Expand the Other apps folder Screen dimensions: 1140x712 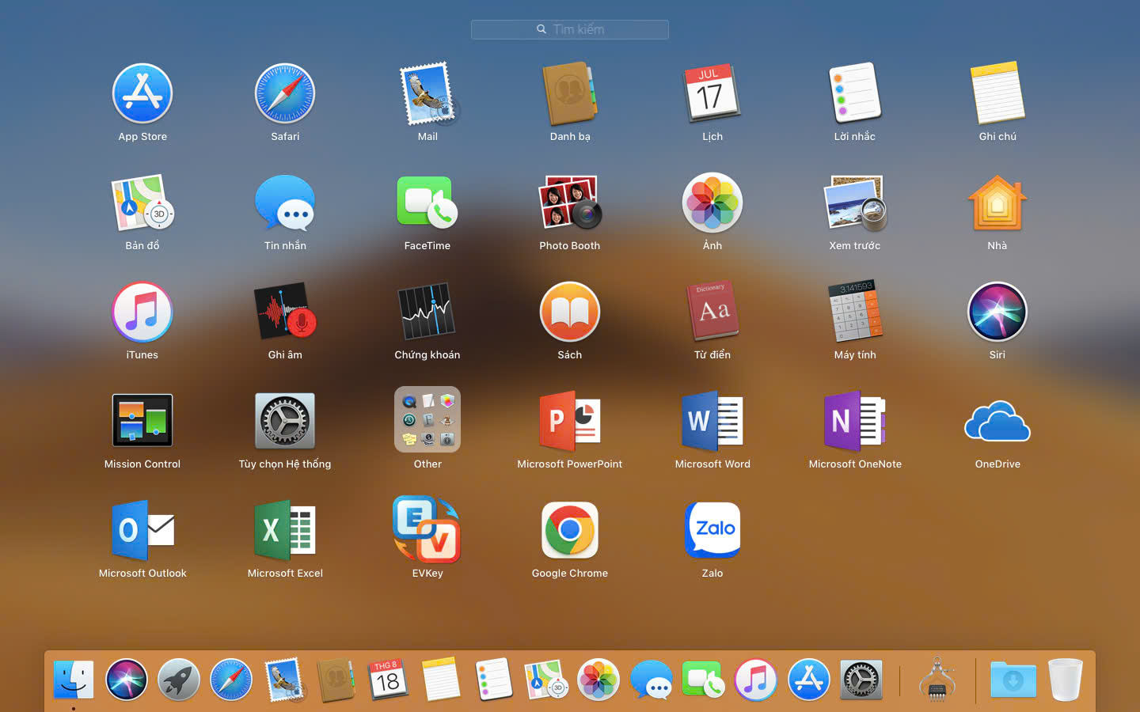[x=427, y=420]
